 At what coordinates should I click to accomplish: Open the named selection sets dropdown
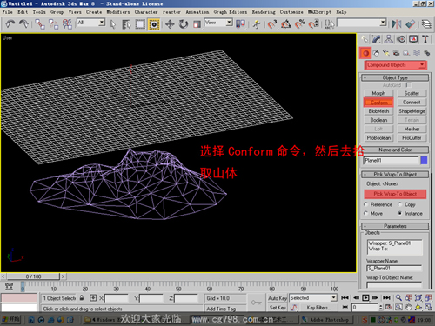(x=361, y=23)
